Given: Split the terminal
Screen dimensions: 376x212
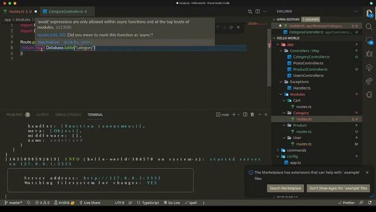Looking at the screenshot, I should click(x=245, y=115).
